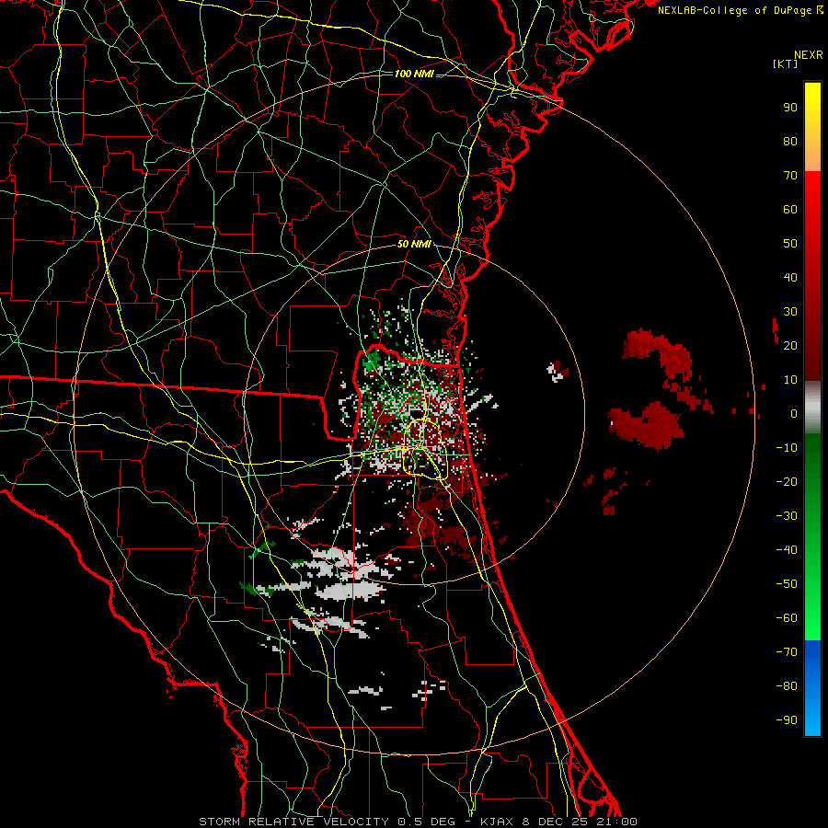
Task: Click the [KT] units label
Action: 786,63
